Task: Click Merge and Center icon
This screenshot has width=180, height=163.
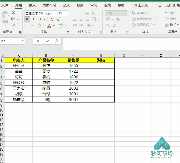Action: 93,19
